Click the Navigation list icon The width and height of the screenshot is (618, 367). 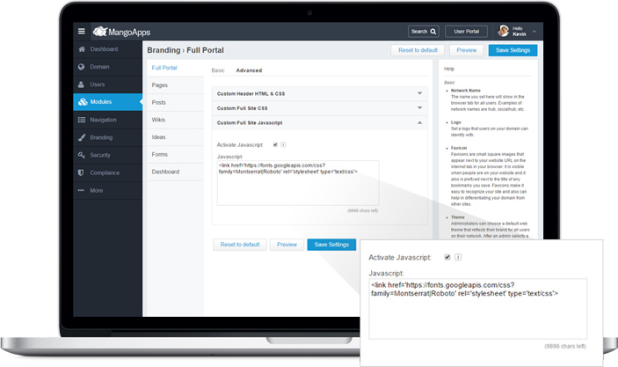click(x=82, y=120)
